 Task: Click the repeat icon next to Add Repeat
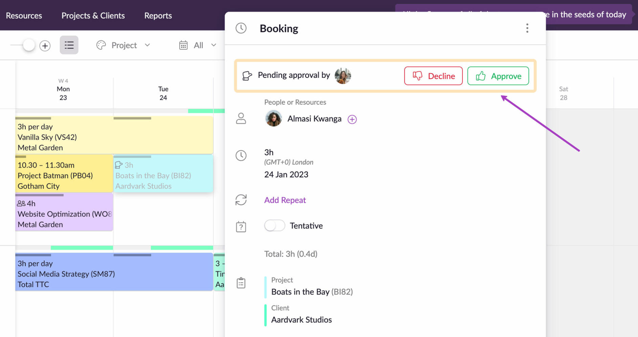[x=241, y=200]
